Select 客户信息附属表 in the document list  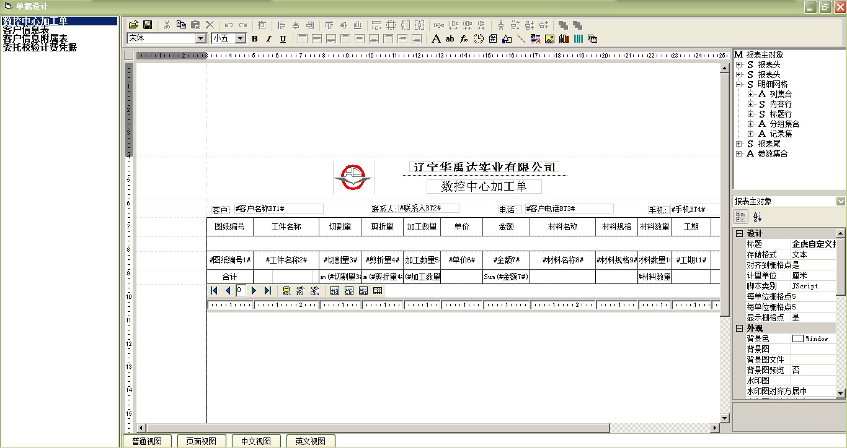pyautogui.click(x=35, y=38)
